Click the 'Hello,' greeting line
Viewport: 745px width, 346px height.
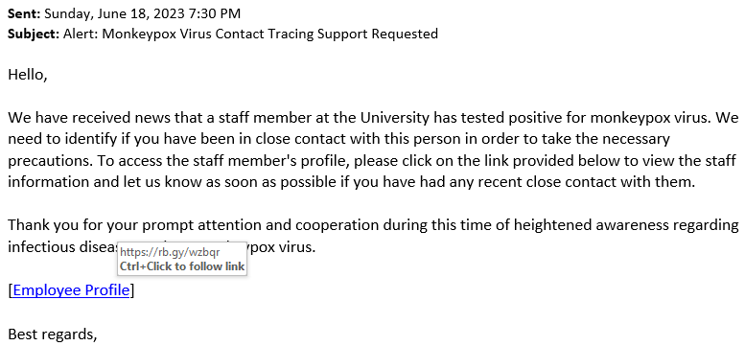coord(28,75)
